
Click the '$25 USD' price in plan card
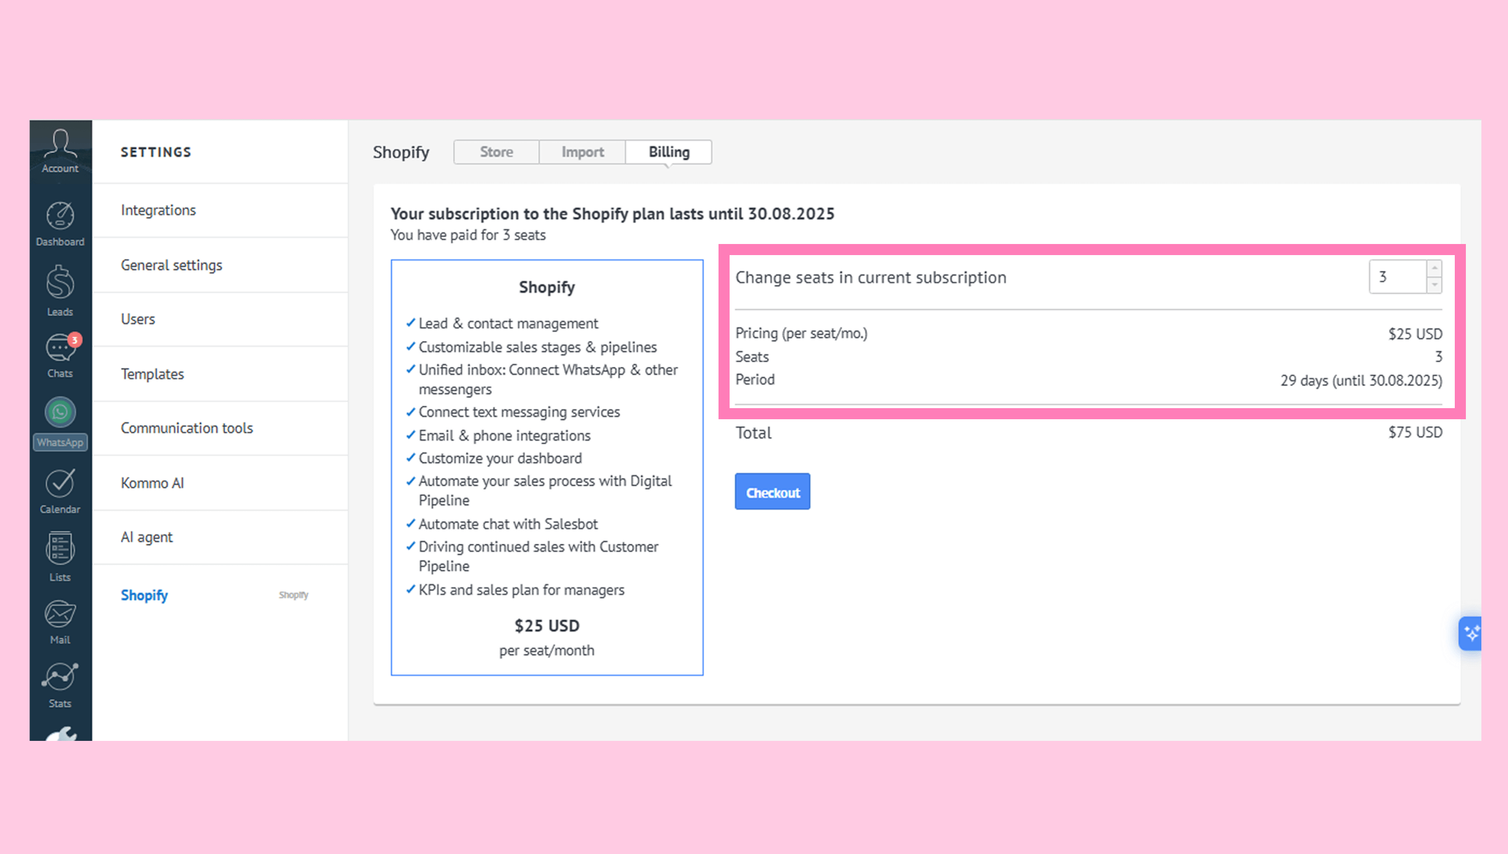point(547,627)
